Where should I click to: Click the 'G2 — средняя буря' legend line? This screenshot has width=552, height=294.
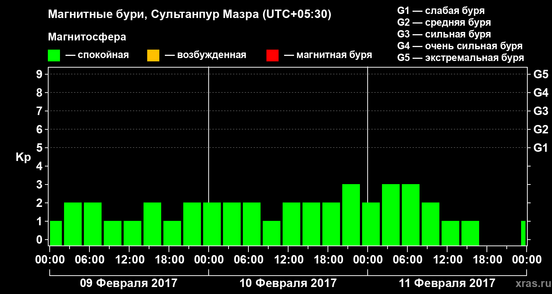pyautogui.click(x=444, y=22)
